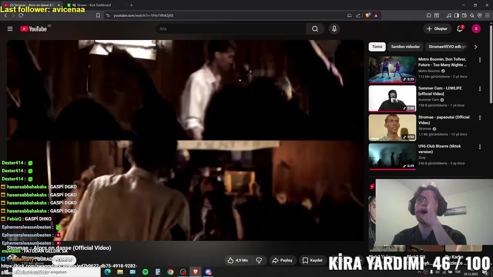Show more filter chips with right arrow

(x=476, y=47)
